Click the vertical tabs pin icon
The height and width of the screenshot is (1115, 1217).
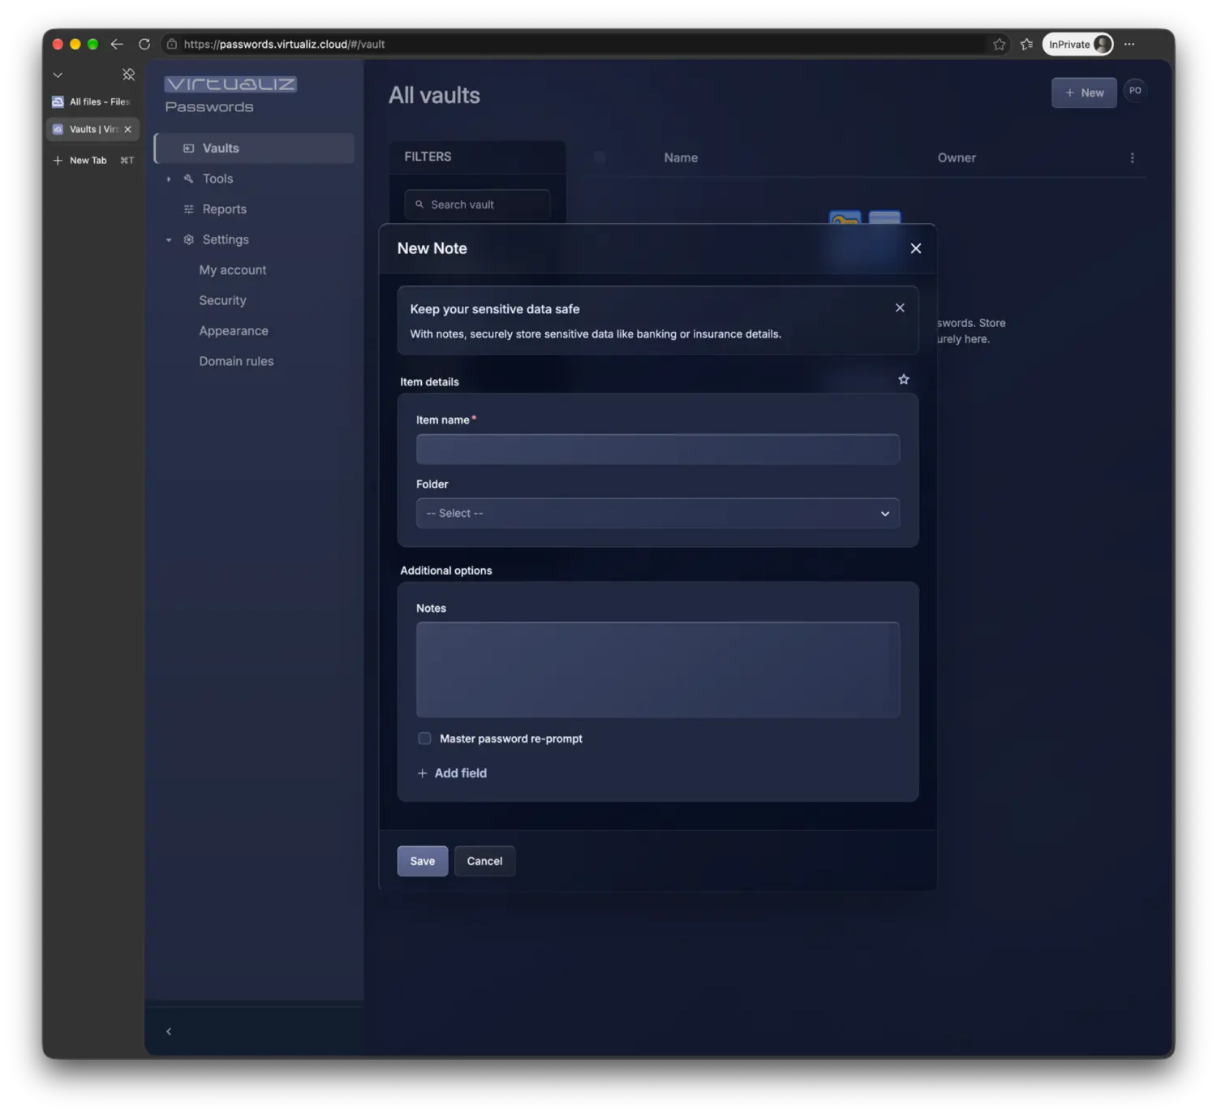[x=128, y=75]
